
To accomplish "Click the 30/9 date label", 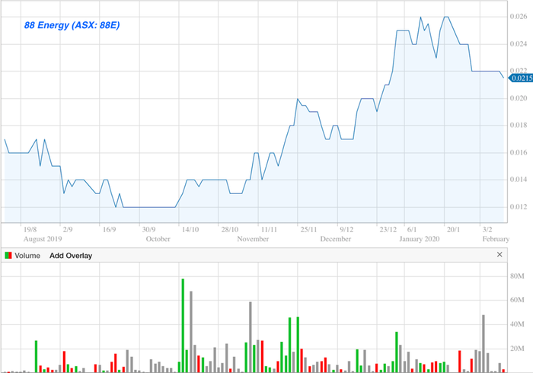I will [x=148, y=230].
